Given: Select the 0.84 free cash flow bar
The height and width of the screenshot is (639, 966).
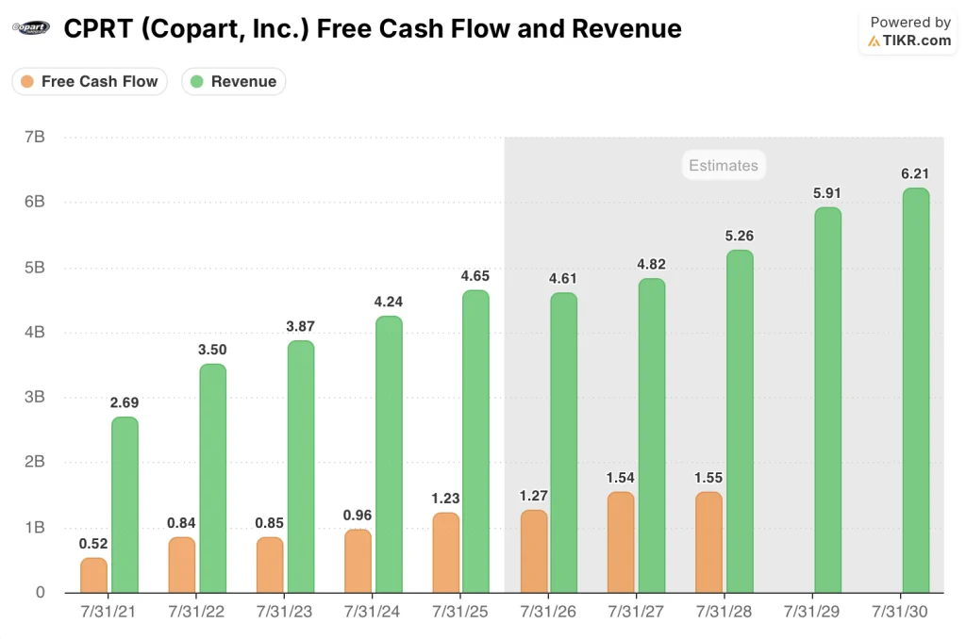Looking at the screenshot, I should click(x=182, y=565).
